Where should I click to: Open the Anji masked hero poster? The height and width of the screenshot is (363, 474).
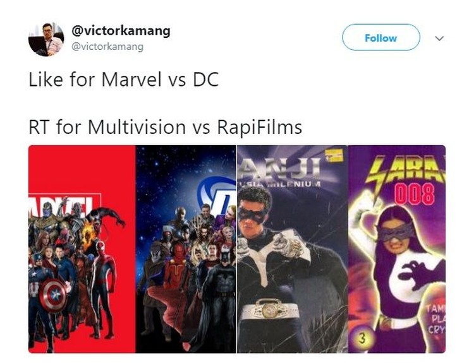(293, 249)
